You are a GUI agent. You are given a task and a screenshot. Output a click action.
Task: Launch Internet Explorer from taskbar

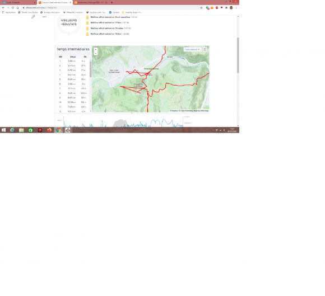[x=12, y=130]
